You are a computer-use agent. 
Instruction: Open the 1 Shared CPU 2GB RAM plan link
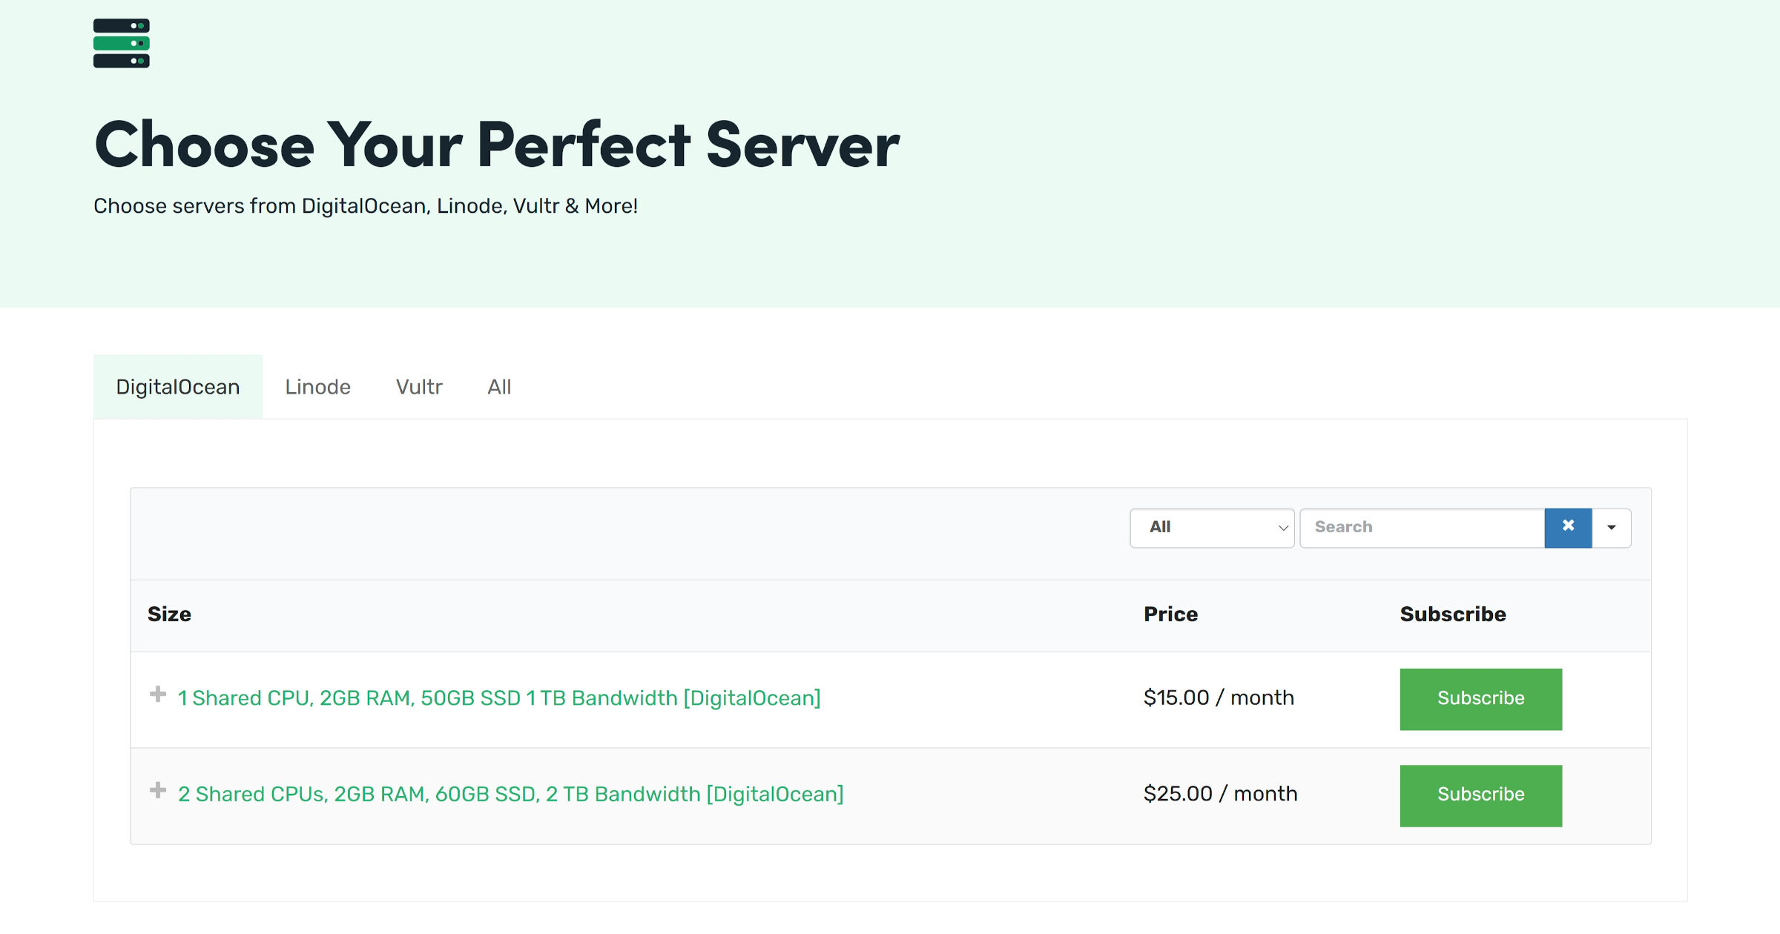point(498,698)
